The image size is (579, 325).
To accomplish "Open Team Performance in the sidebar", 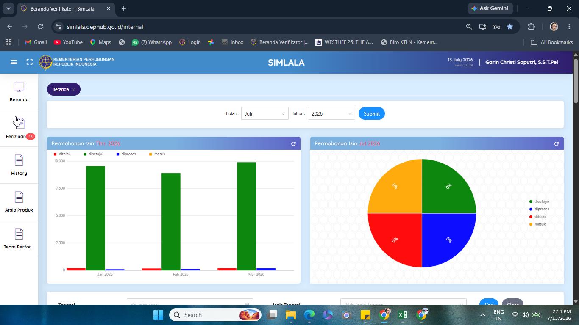I will click(x=19, y=239).
